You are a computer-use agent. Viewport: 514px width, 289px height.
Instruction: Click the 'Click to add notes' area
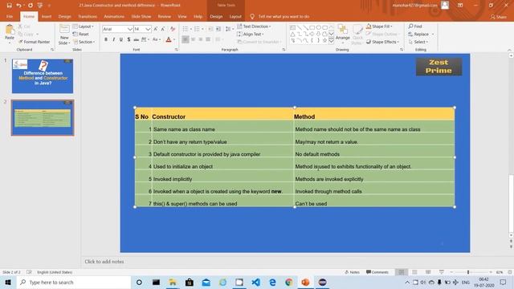[104, 262]
